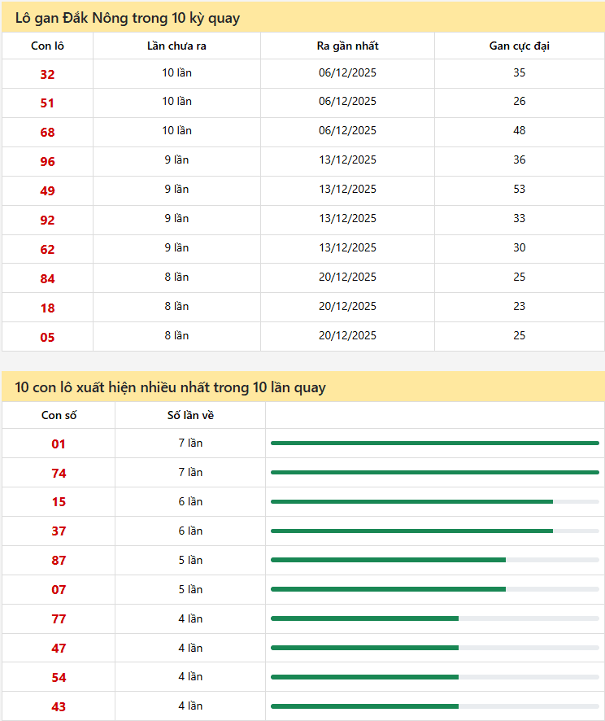Click the 'Lần chưa ra' column header
The width and height of the screenshot is (605, 721).
point(176,46)
